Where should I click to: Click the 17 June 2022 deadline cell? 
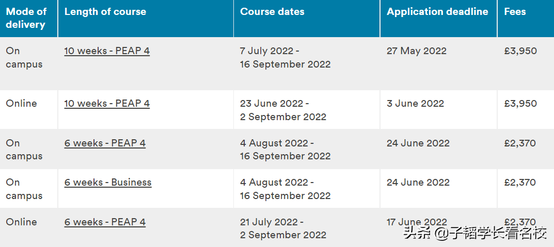coord(416,222)
